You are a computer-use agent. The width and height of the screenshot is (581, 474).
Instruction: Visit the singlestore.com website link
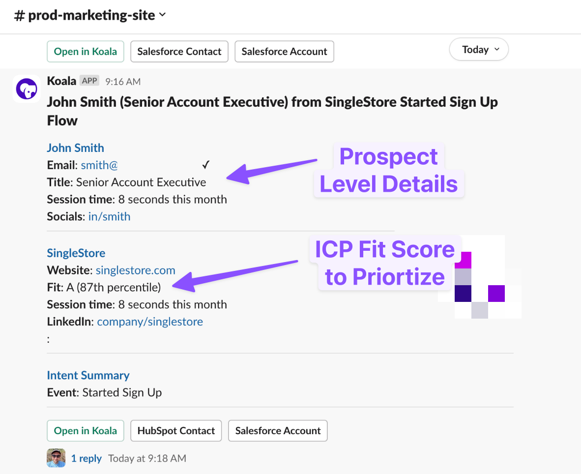click(135, 270)
